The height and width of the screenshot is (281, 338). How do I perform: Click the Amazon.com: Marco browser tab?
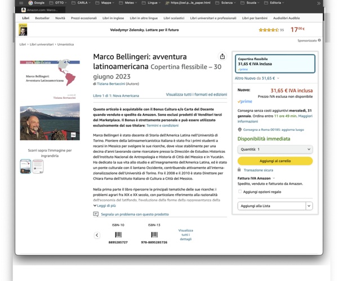coord(40,10)
